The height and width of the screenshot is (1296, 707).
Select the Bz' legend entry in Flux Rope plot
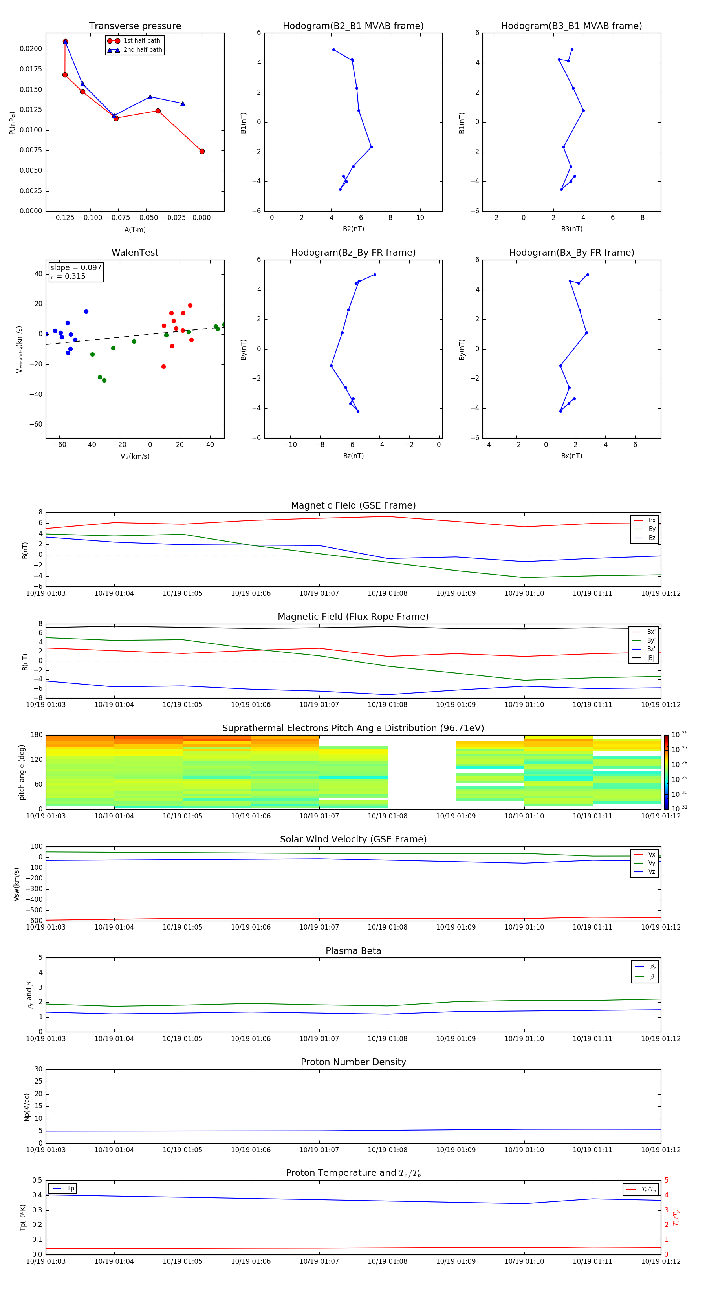pos(644,649)
